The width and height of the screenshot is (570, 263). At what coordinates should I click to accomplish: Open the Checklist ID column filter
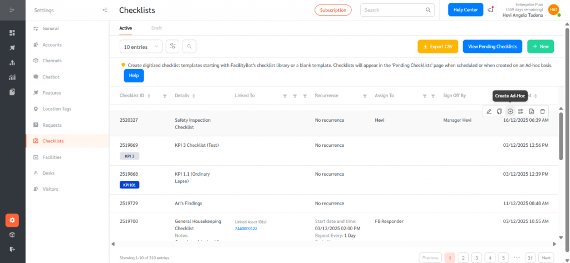tap(165, 96)
